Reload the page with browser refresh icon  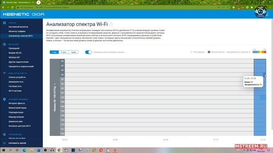tap(12, 8)
